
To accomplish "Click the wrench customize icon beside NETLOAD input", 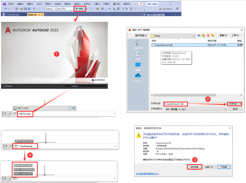I will (x=10, y=114).
